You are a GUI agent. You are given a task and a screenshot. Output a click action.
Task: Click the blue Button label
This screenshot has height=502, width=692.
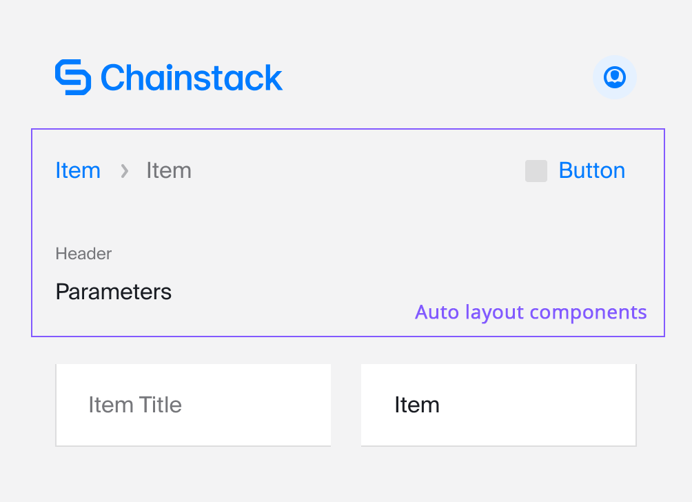coord(592,170)
